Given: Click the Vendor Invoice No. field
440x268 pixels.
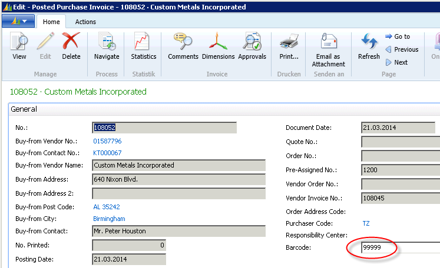Looking at the screenshot, I should [398, 199].
